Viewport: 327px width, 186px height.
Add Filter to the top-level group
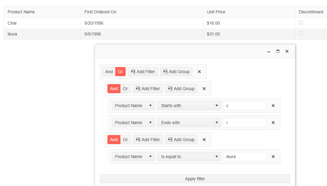pos(143,72)
